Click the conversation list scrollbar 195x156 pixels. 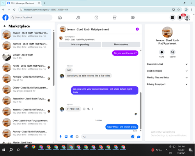[x=54, y=58]
